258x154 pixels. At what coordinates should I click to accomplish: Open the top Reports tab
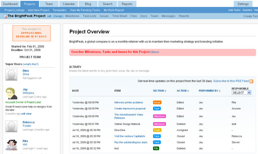[x=127, y=4]
